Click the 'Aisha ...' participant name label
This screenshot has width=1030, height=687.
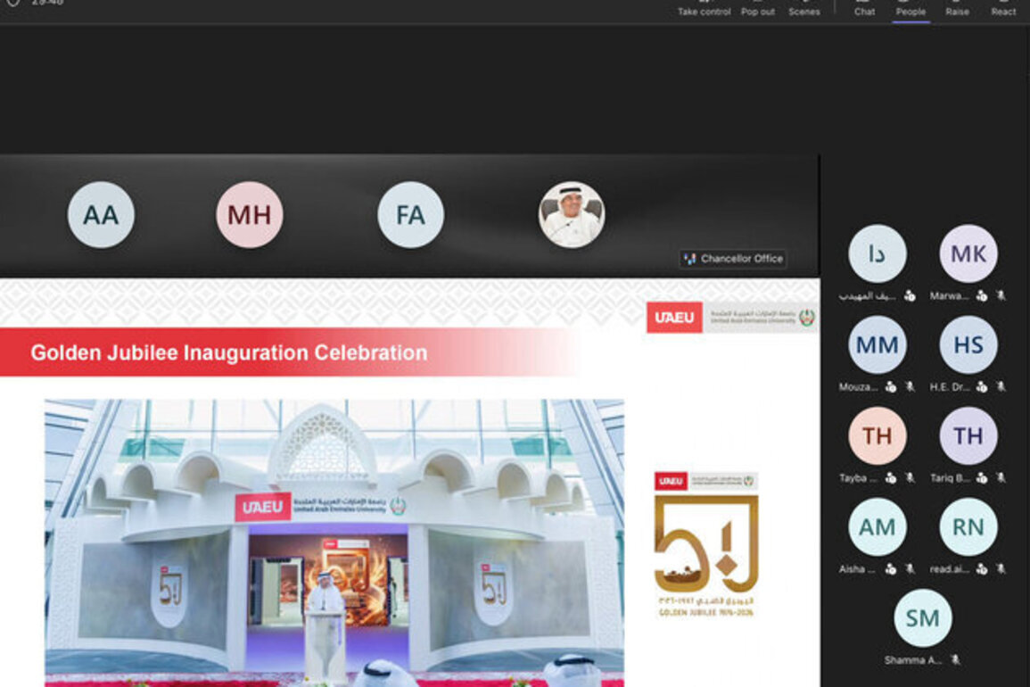[x=857, y=569]
